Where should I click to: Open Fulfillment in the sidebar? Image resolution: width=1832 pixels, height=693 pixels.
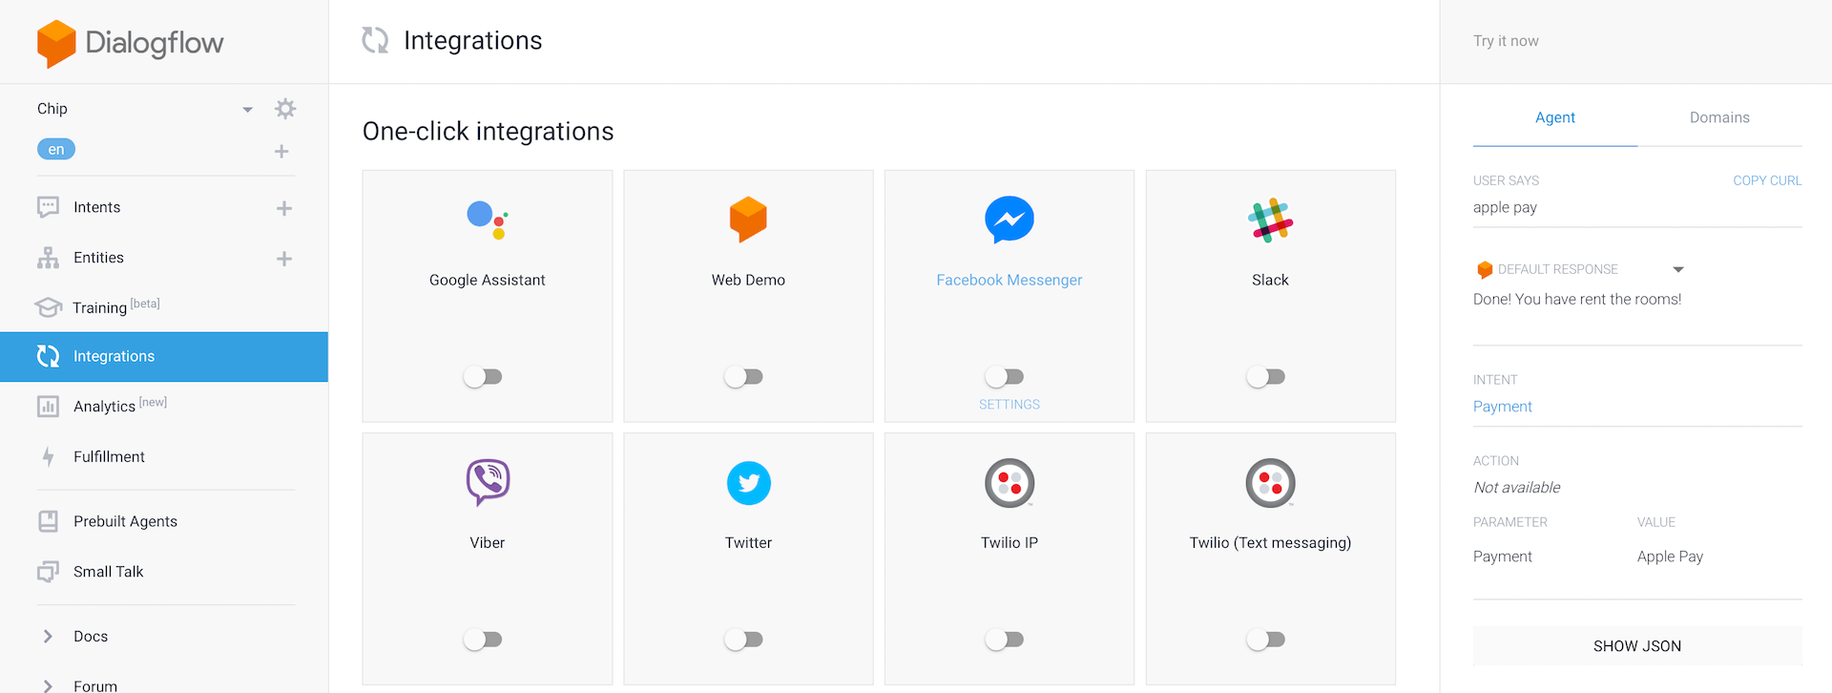click(109, 457)
